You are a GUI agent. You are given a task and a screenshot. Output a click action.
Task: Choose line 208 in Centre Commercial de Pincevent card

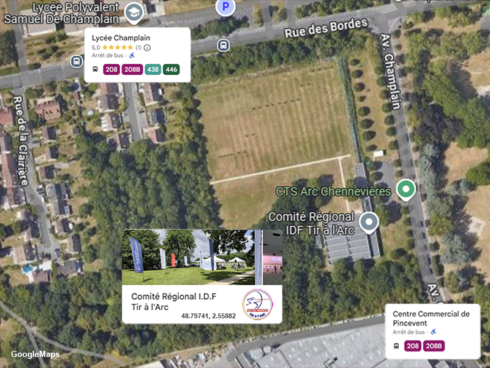point(413,346)
